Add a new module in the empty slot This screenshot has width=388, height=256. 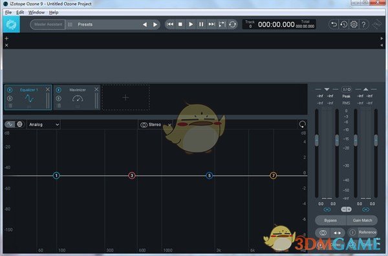click(x=125, y=98)
